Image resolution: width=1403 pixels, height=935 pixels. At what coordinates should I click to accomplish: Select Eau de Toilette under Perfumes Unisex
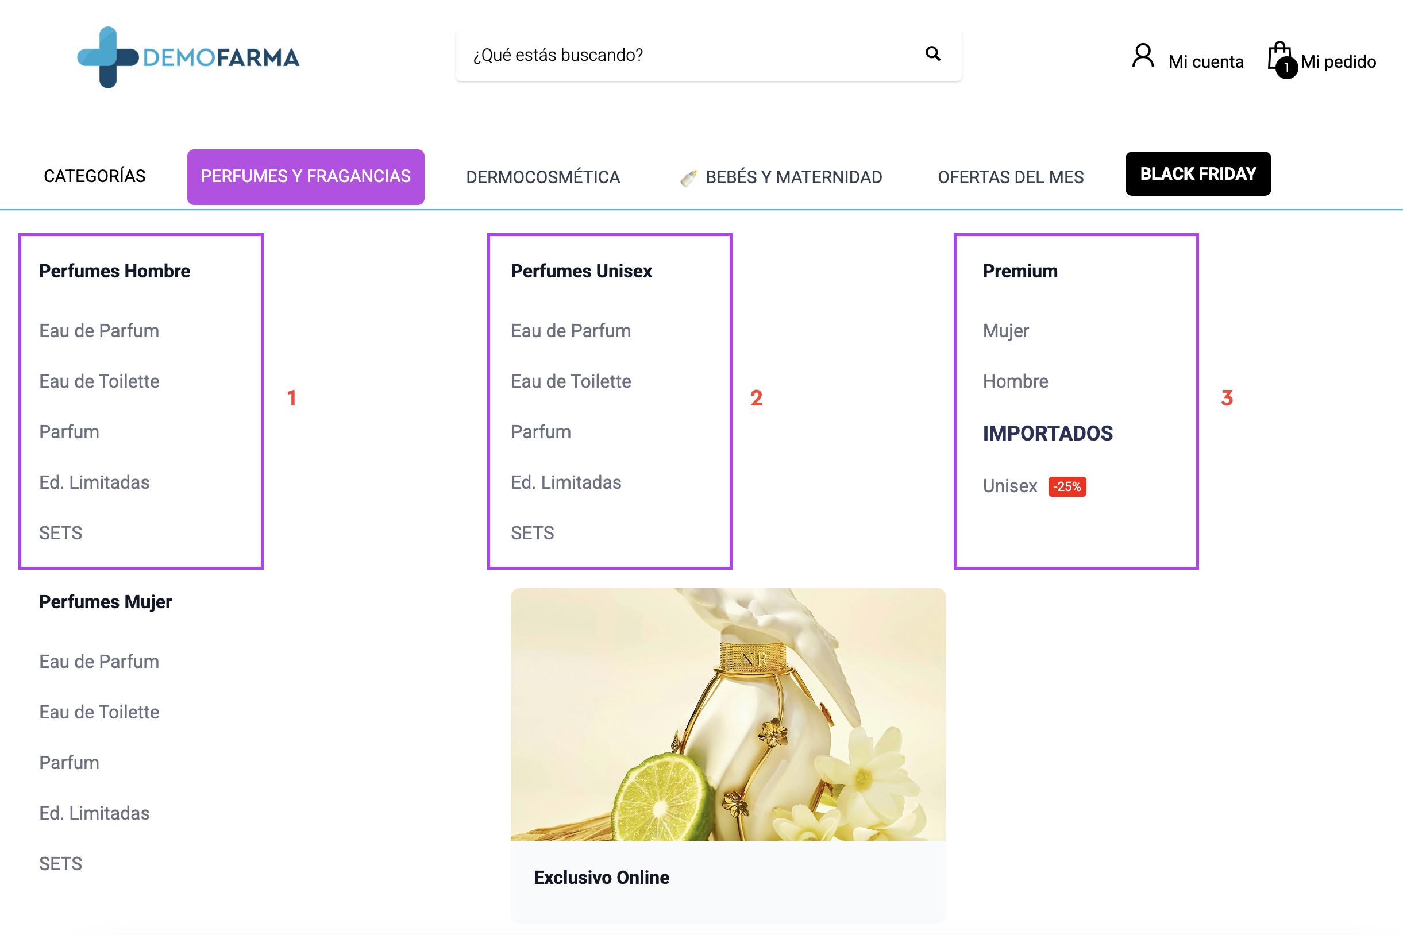(571, 381)
